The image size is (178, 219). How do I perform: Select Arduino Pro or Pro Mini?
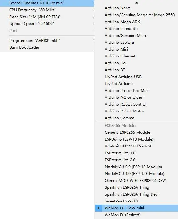click(137, 90)
